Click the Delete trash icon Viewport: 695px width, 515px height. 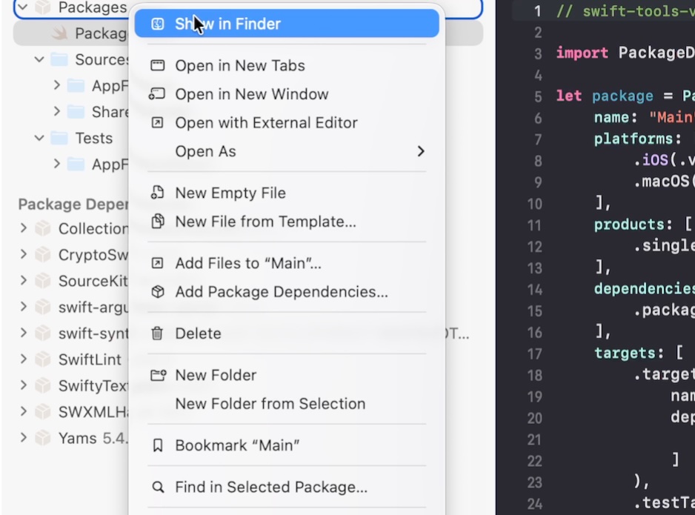(x=157, y=333)
